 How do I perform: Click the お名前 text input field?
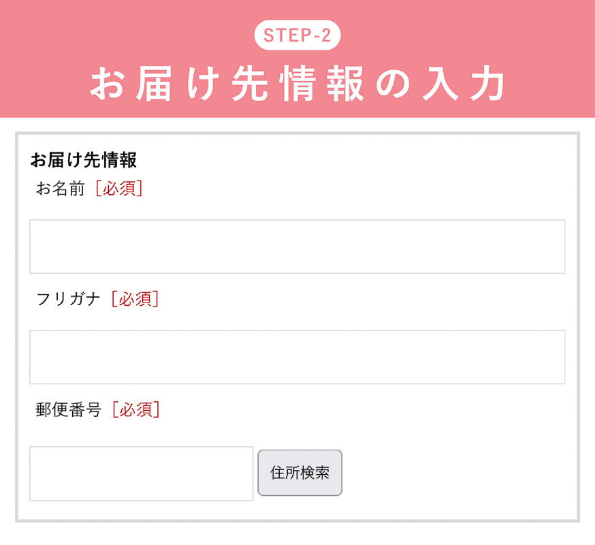point(297,247)
